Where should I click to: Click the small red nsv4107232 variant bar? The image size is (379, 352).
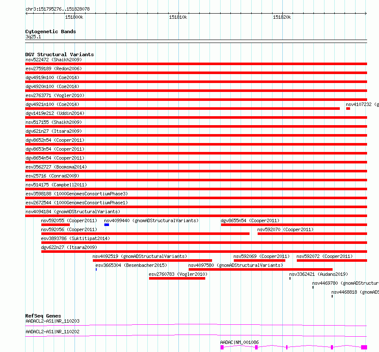(x=348, y=109)
